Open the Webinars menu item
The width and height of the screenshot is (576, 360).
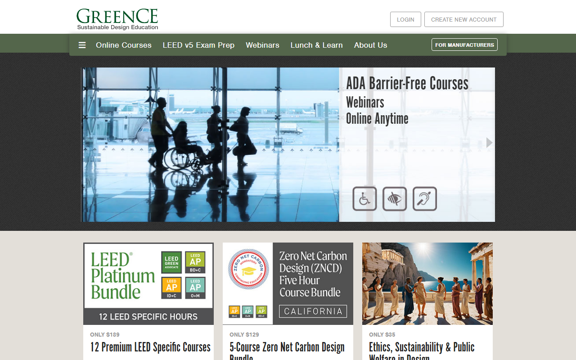(x=262, y=45)
